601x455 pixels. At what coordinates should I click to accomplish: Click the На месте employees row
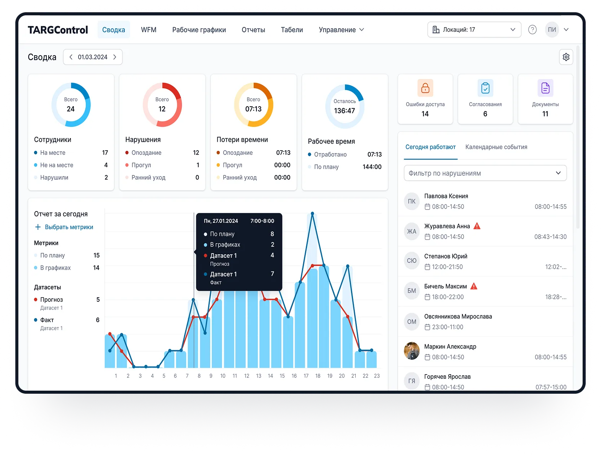point(71,153)
